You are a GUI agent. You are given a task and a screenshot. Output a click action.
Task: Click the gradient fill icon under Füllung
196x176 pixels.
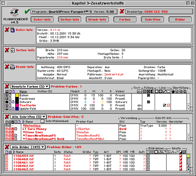coord(153,91)
